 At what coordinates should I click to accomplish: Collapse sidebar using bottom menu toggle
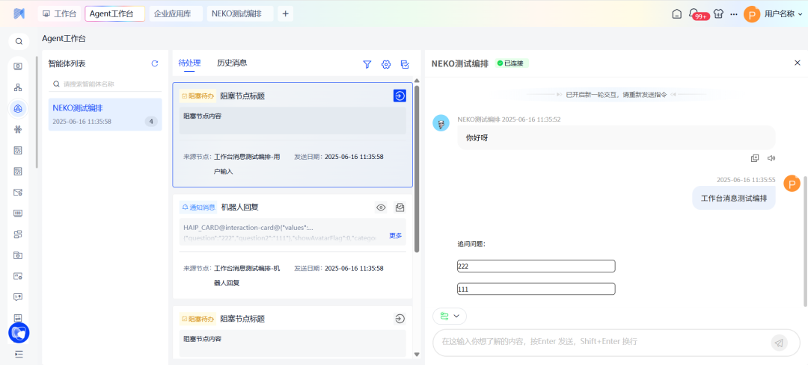(18, 354)
